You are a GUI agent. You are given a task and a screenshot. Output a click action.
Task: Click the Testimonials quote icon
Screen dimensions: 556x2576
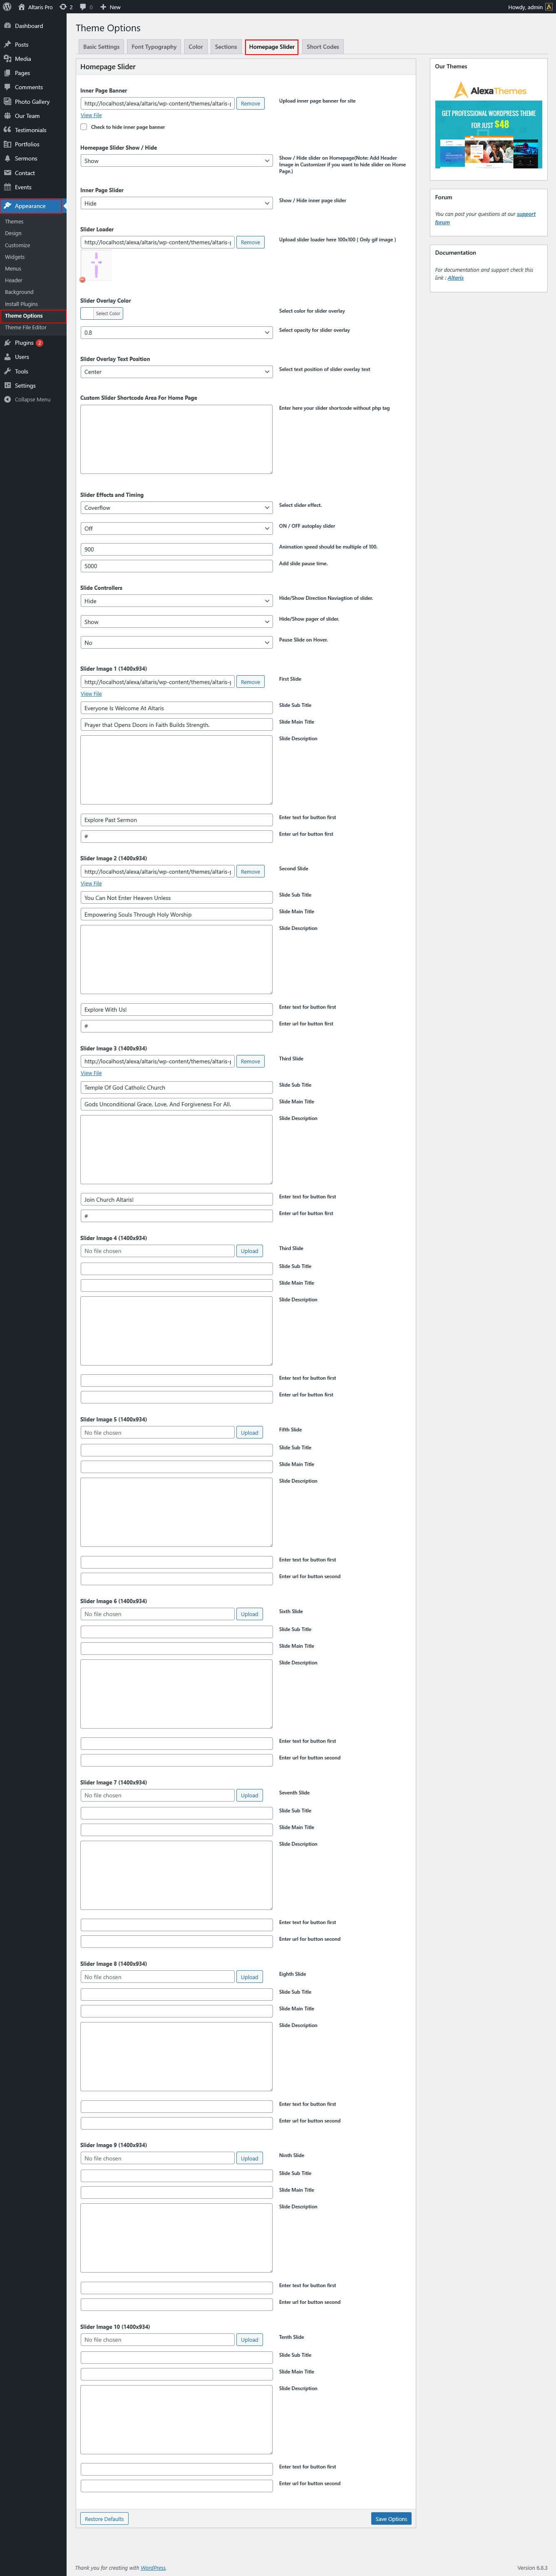[8, 130]
